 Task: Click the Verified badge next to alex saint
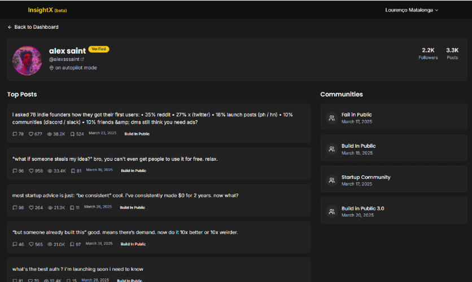pyautogui.click(x=99, y=49)
